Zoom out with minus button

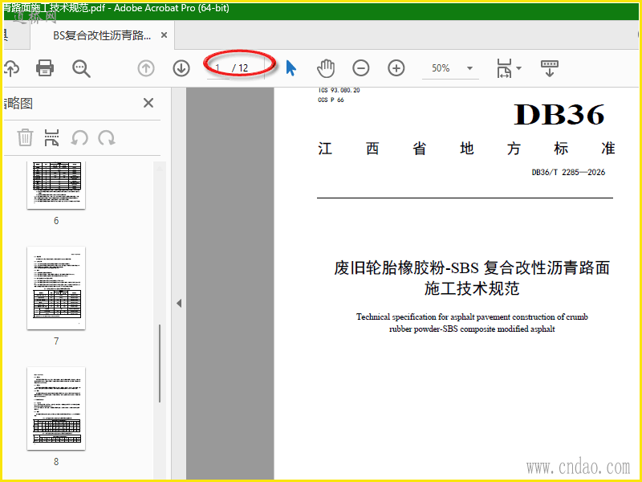[360, 68]
